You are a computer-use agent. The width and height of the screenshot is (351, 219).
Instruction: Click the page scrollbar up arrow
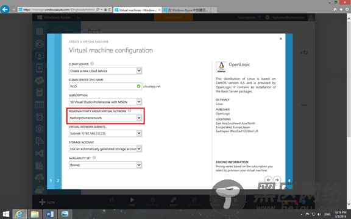point(349,19)
